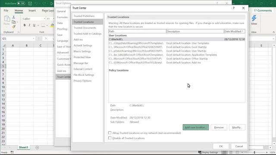This screenshot has width=276, height=155.
Task: Click Add new location button
Action: point(196,127)
